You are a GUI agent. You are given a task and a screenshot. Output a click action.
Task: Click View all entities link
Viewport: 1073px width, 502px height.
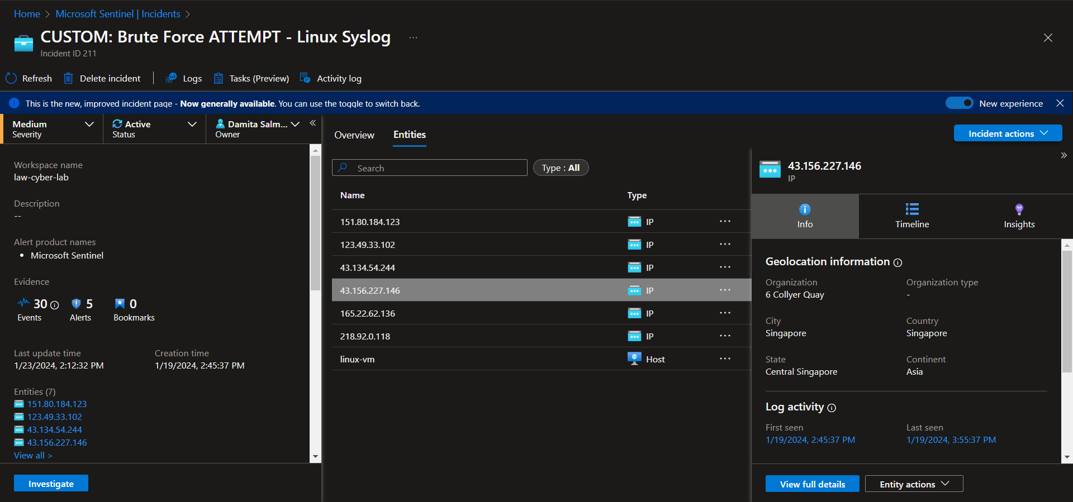pos(33,456)
